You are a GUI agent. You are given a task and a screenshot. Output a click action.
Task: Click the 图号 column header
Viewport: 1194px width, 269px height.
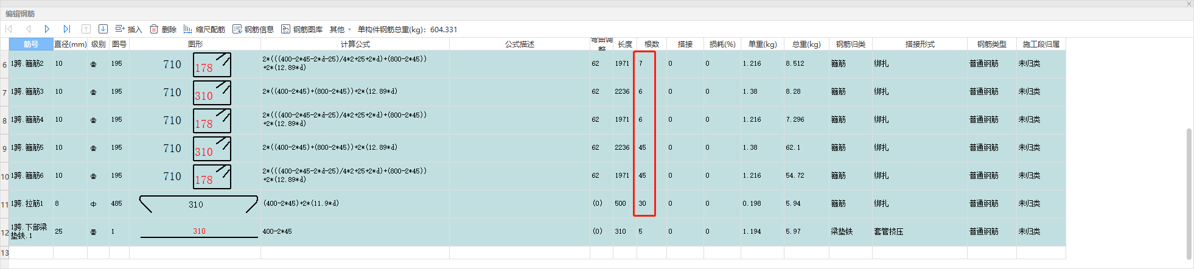tap(119, 44)
